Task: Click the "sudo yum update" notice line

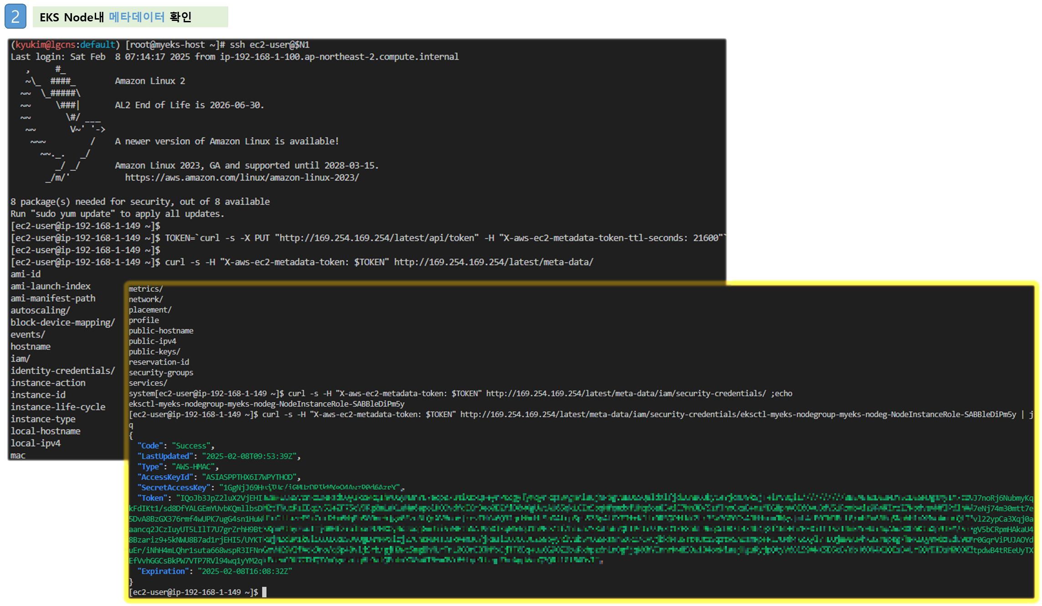Action: [x=117, y=214]
